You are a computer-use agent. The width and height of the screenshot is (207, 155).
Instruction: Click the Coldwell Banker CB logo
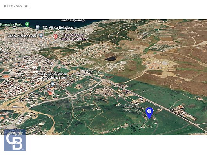15,140
